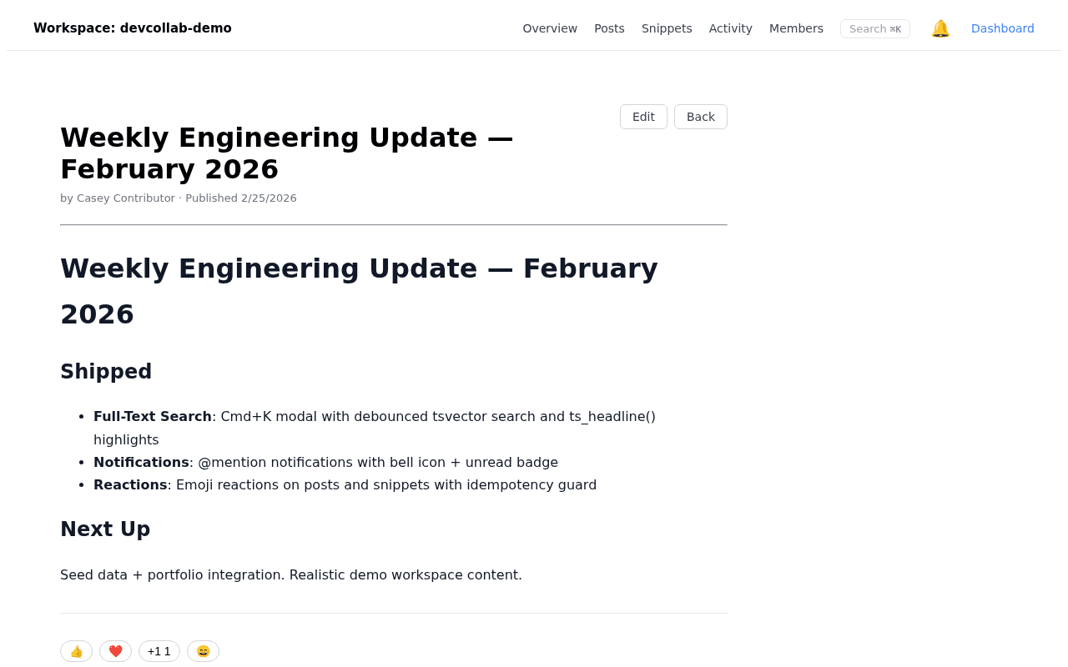Image resolution: width=1068 pixels, height=667 pixels.
Task: View the Activity feed
Action: point(730,28)
